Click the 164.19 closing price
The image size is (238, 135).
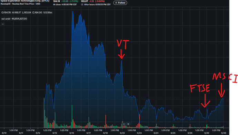(57, 1)
